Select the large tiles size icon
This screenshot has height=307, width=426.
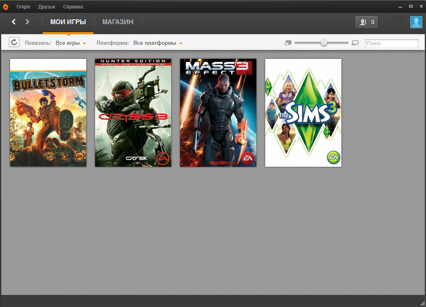pos(355,43)
